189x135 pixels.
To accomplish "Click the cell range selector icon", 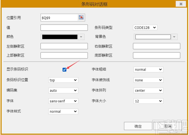I will [81, 17].
